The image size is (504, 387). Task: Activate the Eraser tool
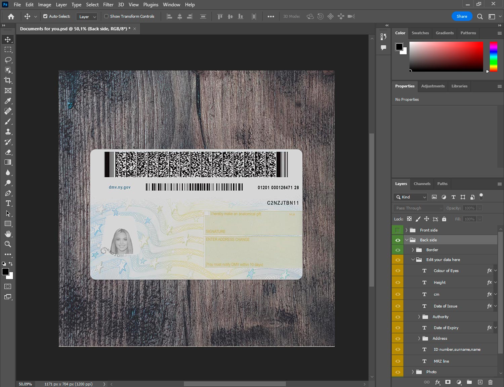pyautogui.click(x=8, y=152)
